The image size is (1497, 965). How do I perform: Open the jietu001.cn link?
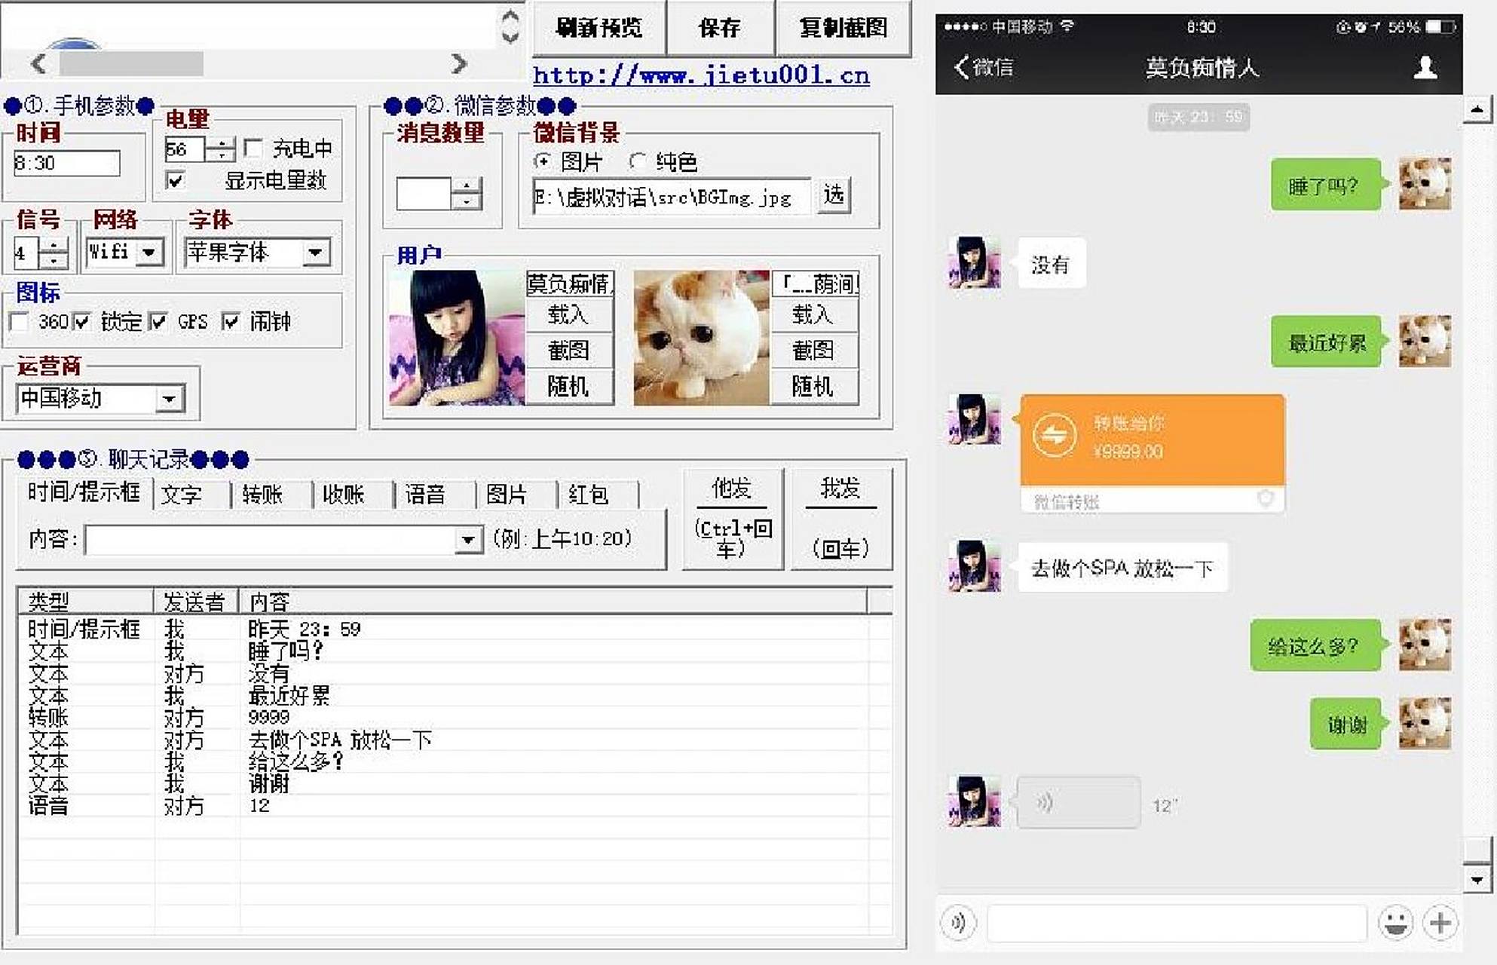[700, 75]
